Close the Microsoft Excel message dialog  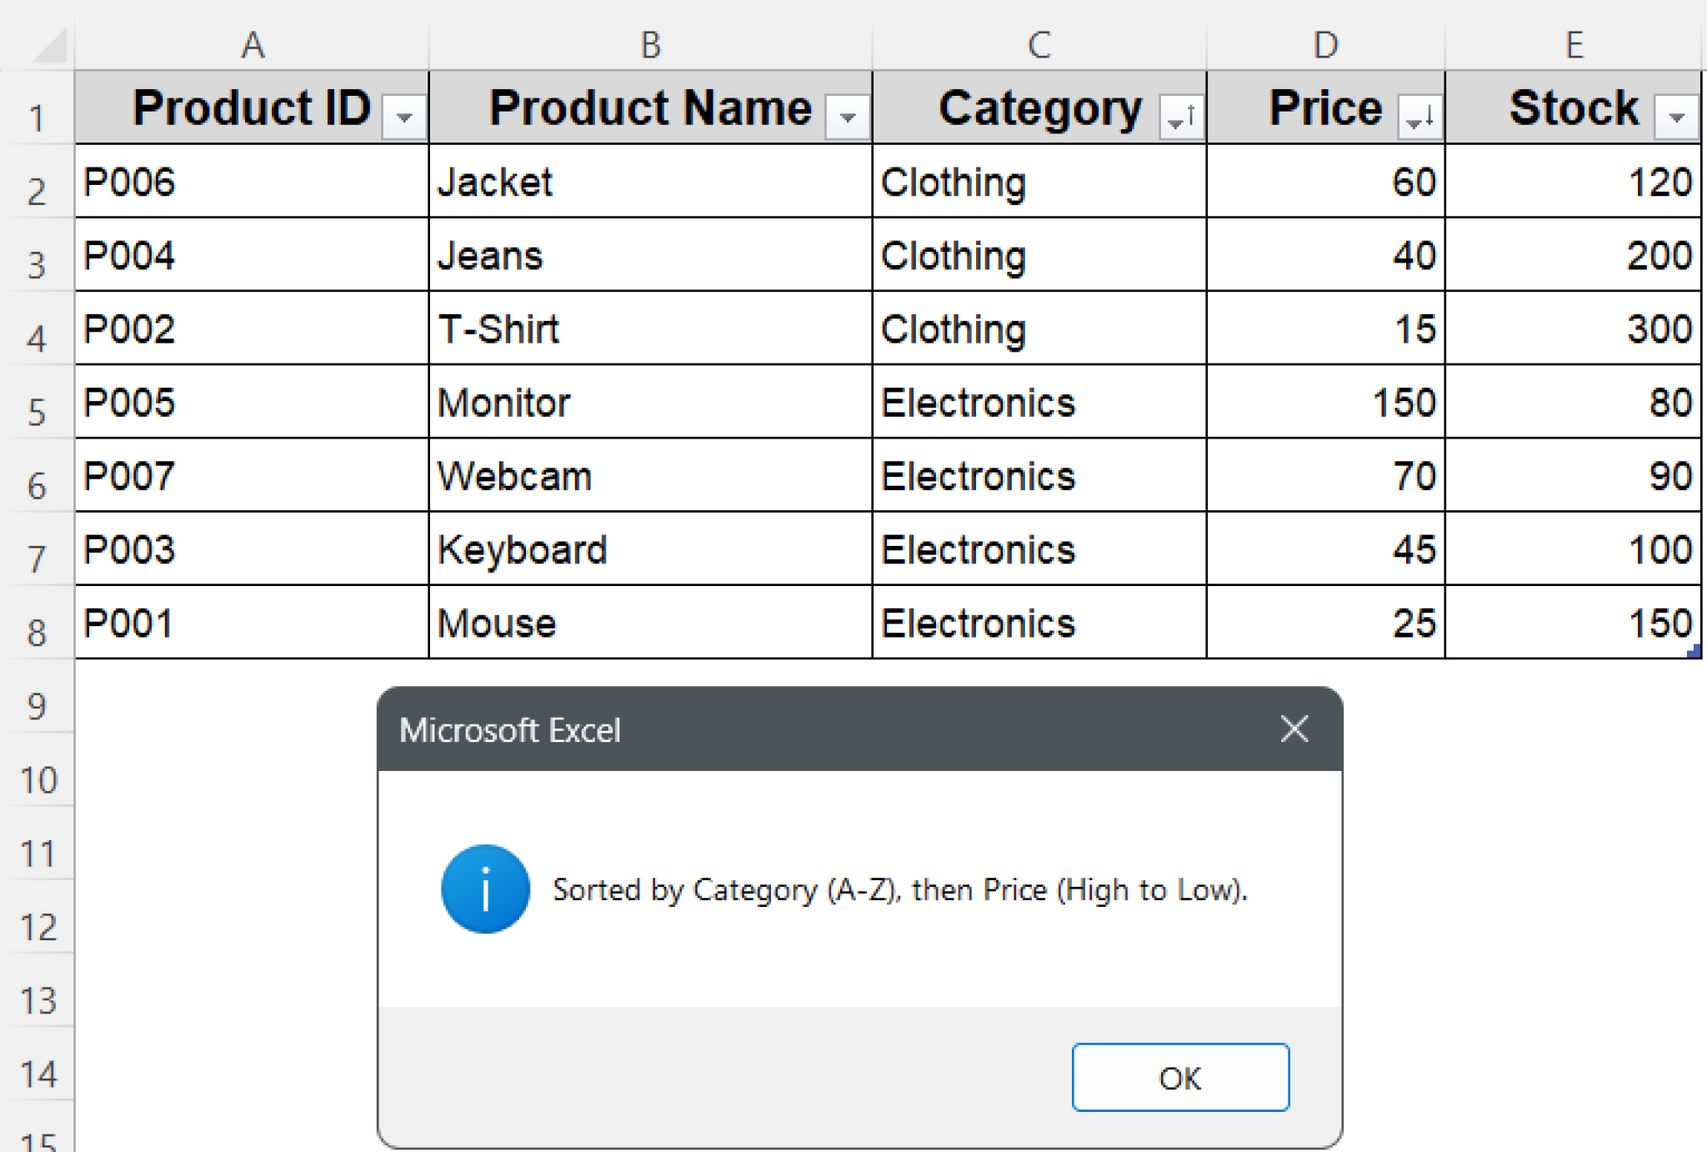tap(1294, 729)
